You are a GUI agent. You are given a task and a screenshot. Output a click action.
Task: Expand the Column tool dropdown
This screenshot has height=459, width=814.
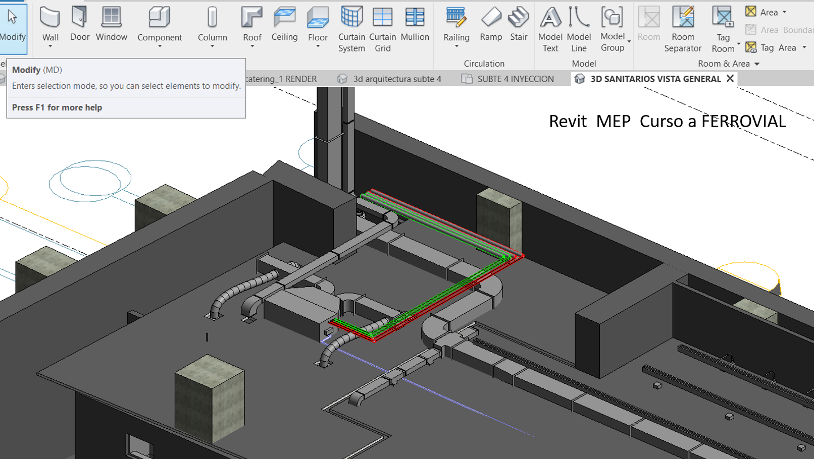[212, 46]
